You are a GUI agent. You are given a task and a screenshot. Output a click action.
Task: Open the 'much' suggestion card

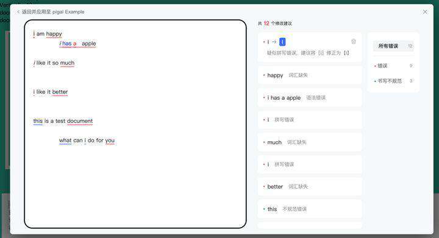310,142
